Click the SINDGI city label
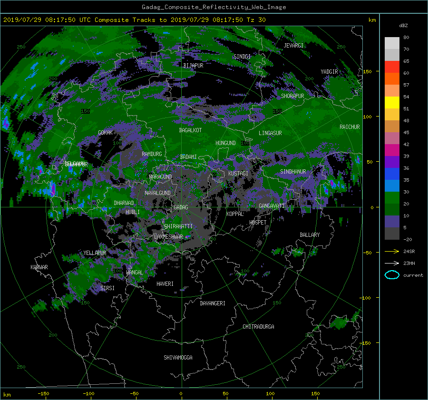 click(242, 57)
